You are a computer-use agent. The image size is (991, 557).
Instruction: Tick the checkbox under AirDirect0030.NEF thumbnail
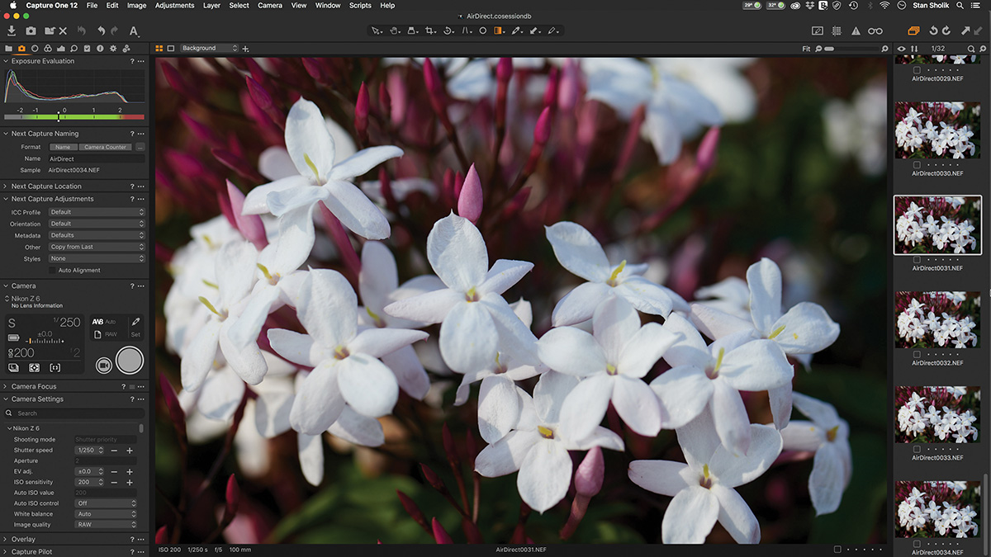click(x=917, y=164)
